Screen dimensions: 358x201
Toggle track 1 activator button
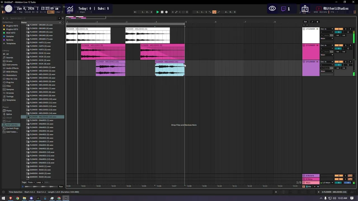click(x=339, y=29)
